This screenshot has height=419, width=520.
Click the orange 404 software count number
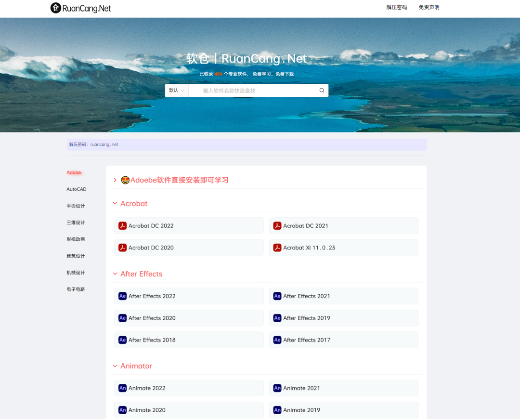tap(218, 74)
